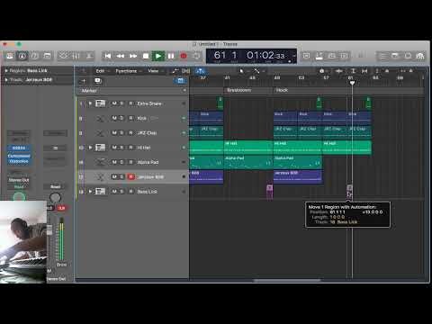The width and height of the screenshot is (432, 324).
Task: Show the Smart Controls panel
Action: [x=63, y=56]
